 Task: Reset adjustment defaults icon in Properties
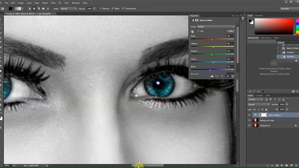point(222,76)
